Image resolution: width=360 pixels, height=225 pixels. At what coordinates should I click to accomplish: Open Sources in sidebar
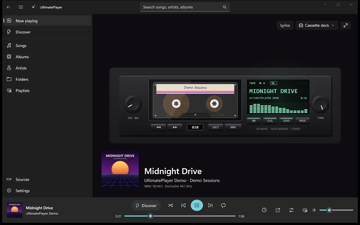(x=47, y=179)
